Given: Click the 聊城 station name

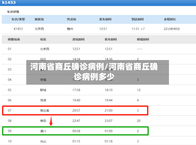Looking at the screenshot, I should [43, 90].
